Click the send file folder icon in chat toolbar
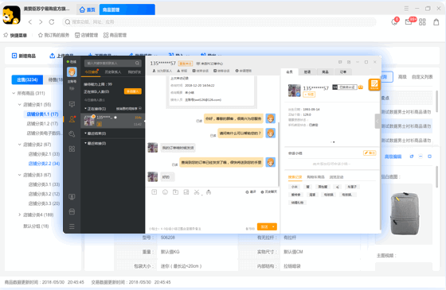The image size is (446, 290). [175, 192]
